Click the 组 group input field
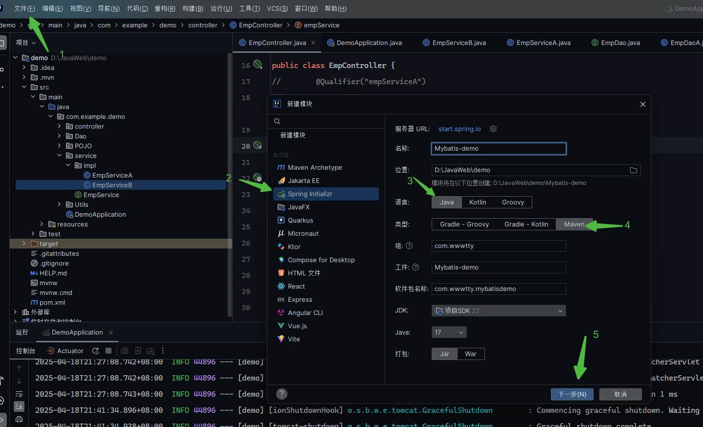 [x=499, y=246]
